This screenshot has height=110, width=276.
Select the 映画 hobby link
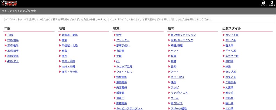(173, 82)
